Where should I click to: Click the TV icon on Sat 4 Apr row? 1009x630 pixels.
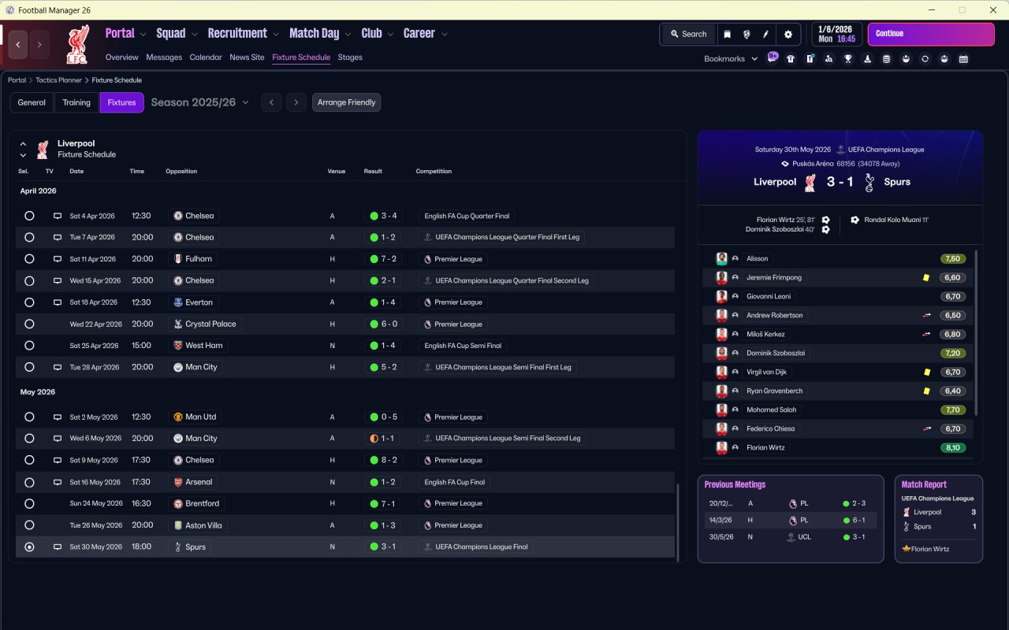pos(58,216)
